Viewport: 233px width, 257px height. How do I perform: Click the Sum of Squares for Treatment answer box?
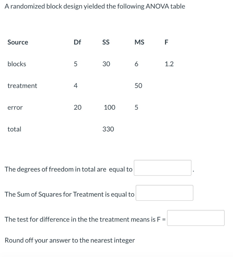tap(164, 193)
